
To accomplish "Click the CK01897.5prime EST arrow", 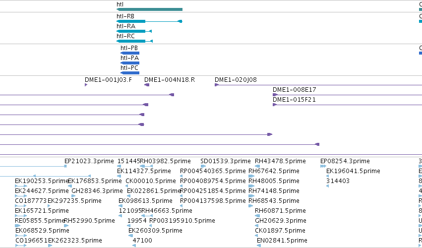I will (257, 236).
